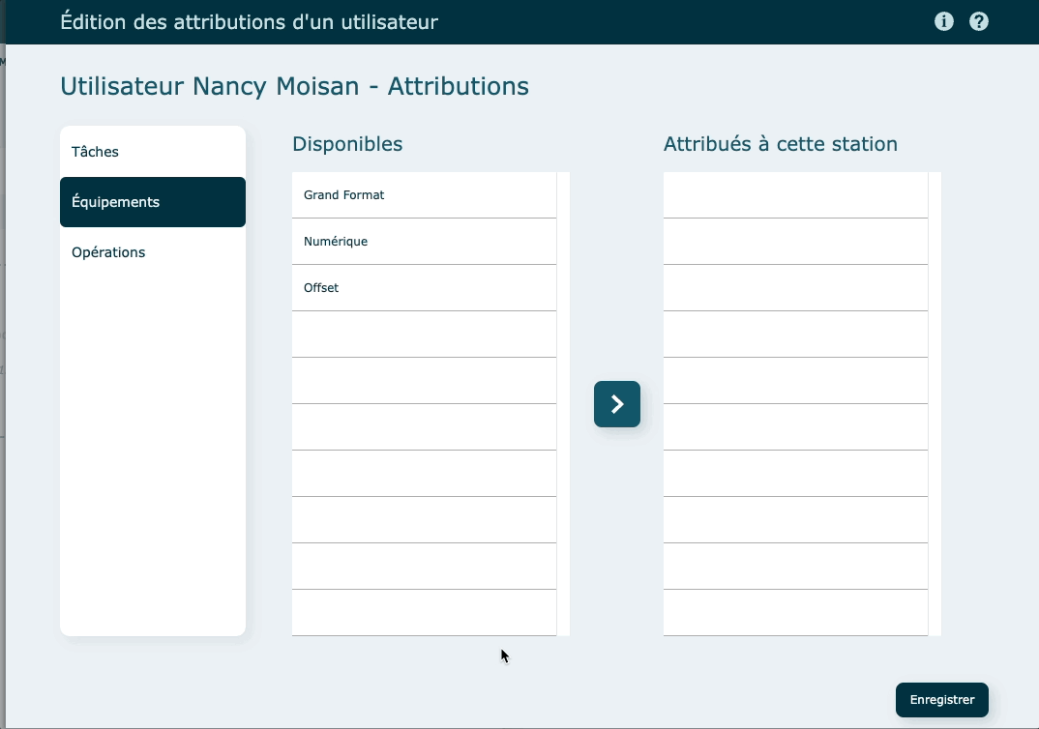Screen dimensions: 1039x729
Task: Click the empty row just below Offset
Action: [x=424, y=335]
